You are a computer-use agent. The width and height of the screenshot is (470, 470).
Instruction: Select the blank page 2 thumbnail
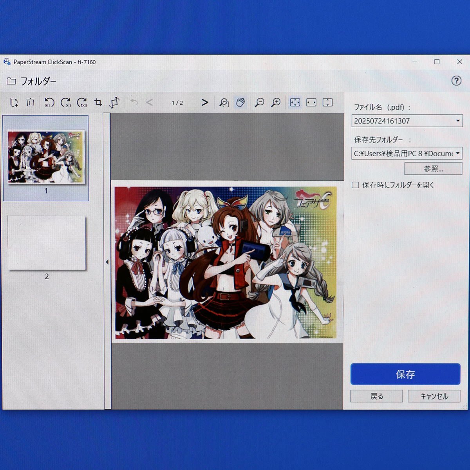(47, 243)
